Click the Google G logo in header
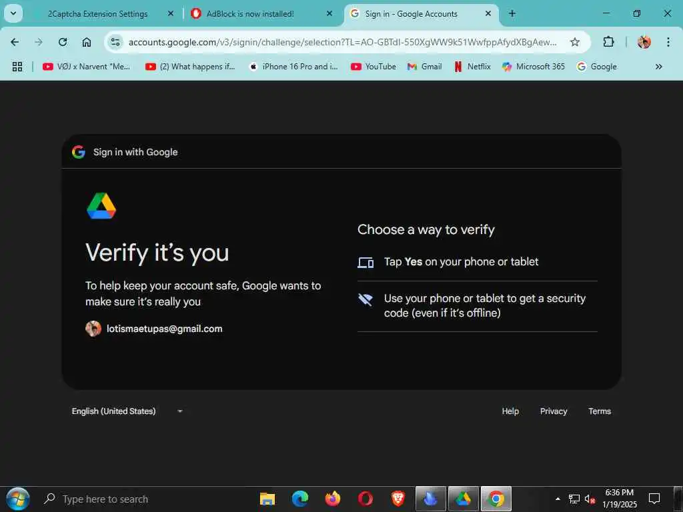The width and height of the screenshot is (683, 512). coord(79,152)
